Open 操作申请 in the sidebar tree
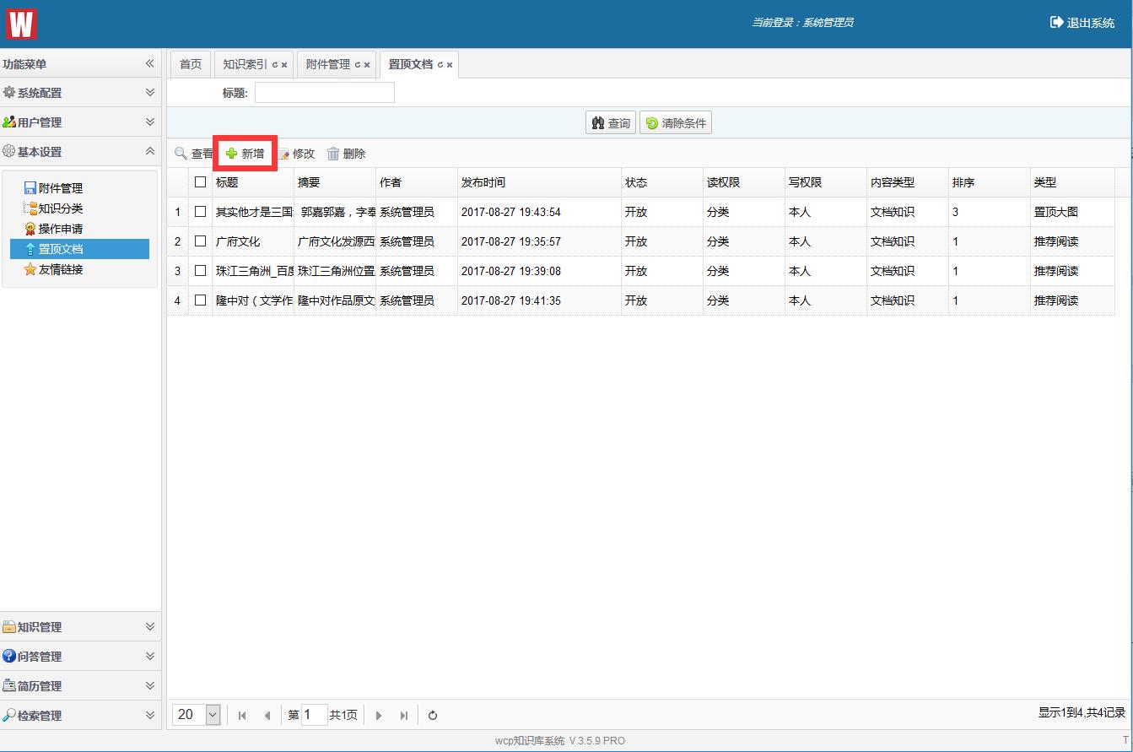 tap(61, 229)
